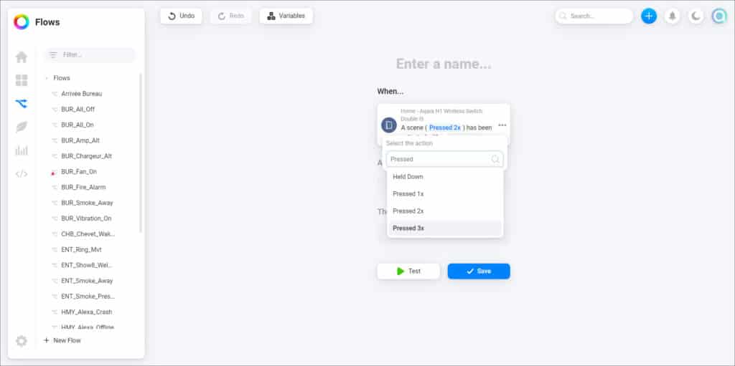Open the user profile avatar

coord(719,16)
